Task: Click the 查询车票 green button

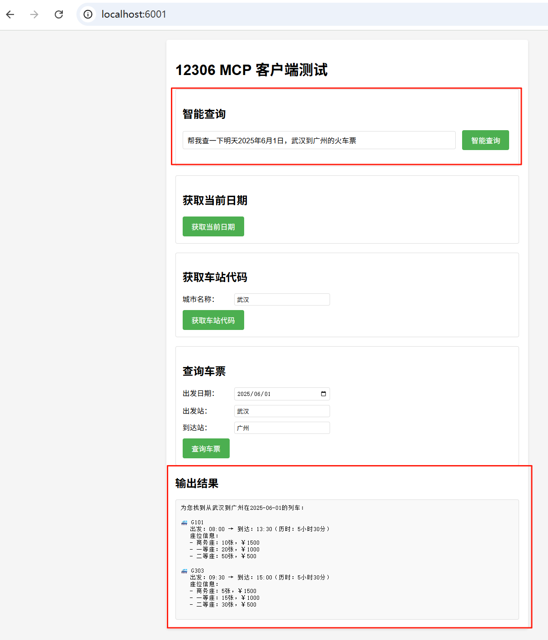Action: (x=206, y=448)
